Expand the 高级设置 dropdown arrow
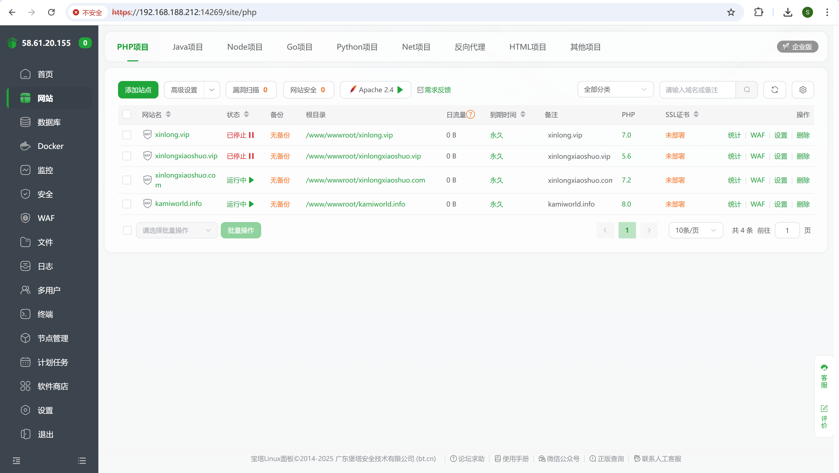This screenshot has height=473, width=839. point(212,90)
